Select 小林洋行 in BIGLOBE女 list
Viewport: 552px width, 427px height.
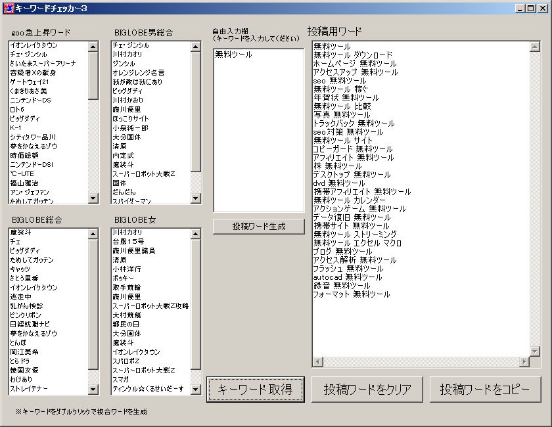tap(127, 269)
